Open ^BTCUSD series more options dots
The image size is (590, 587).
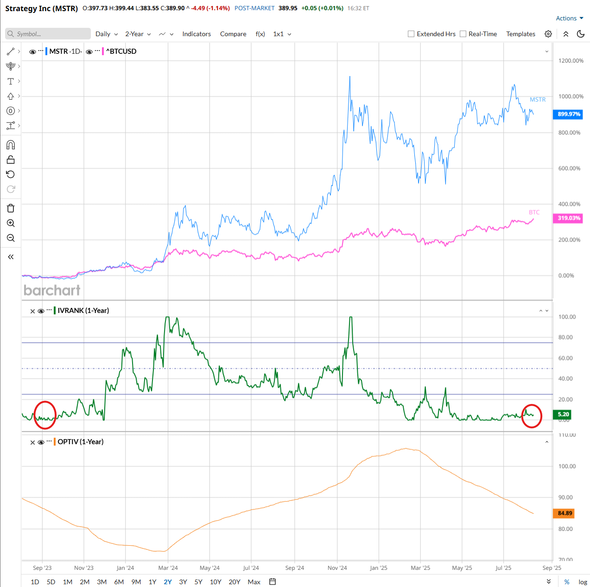(x=97, y=51)
